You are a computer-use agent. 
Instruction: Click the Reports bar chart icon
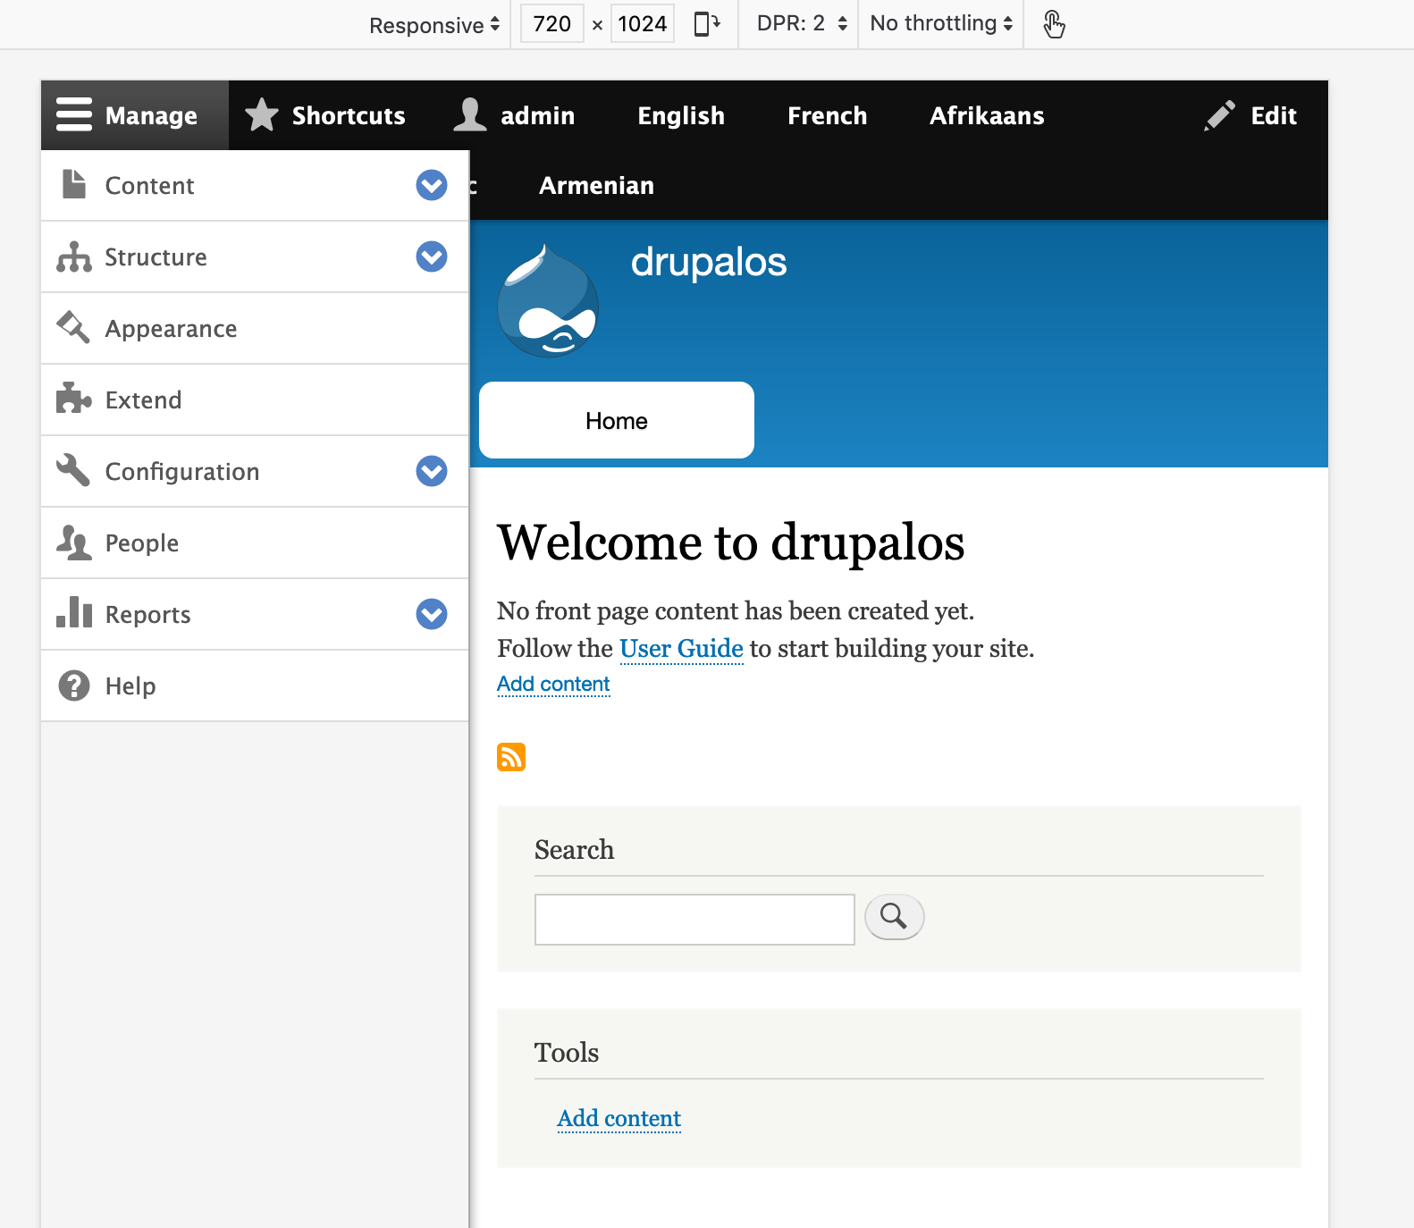click(74, 613)
